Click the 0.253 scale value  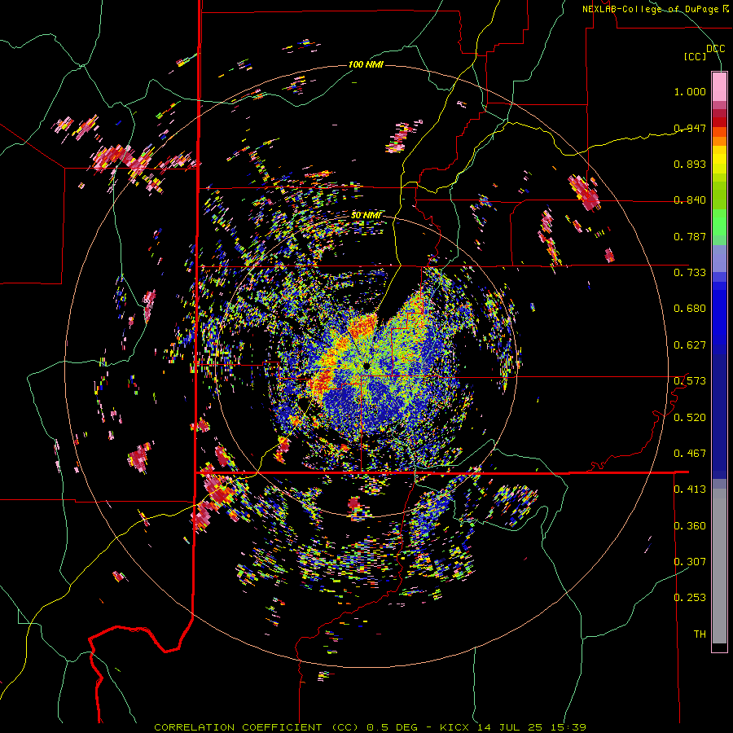pos(690,598)
